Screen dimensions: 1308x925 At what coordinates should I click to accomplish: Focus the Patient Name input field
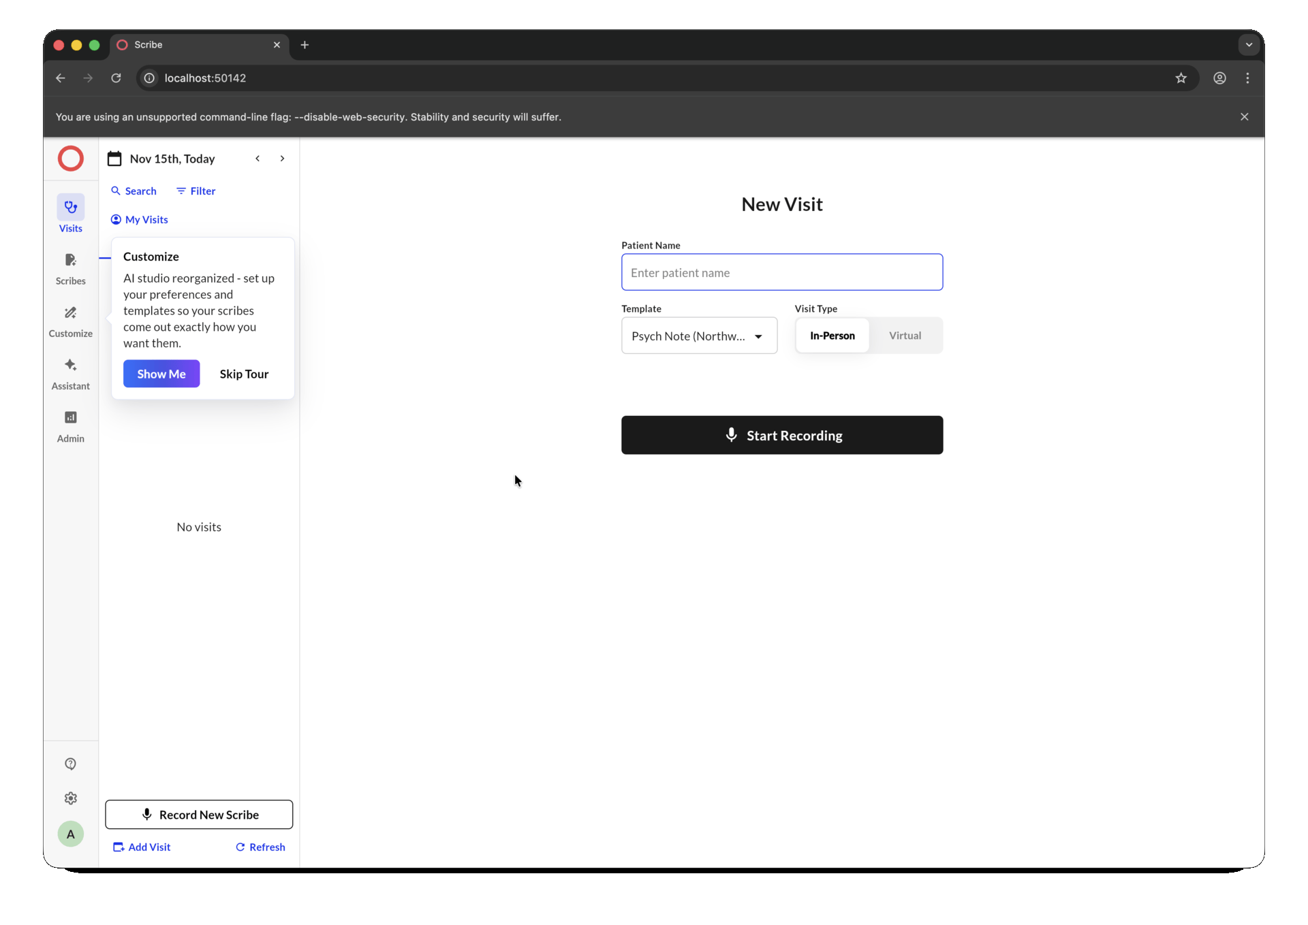(x=781, y=272)
